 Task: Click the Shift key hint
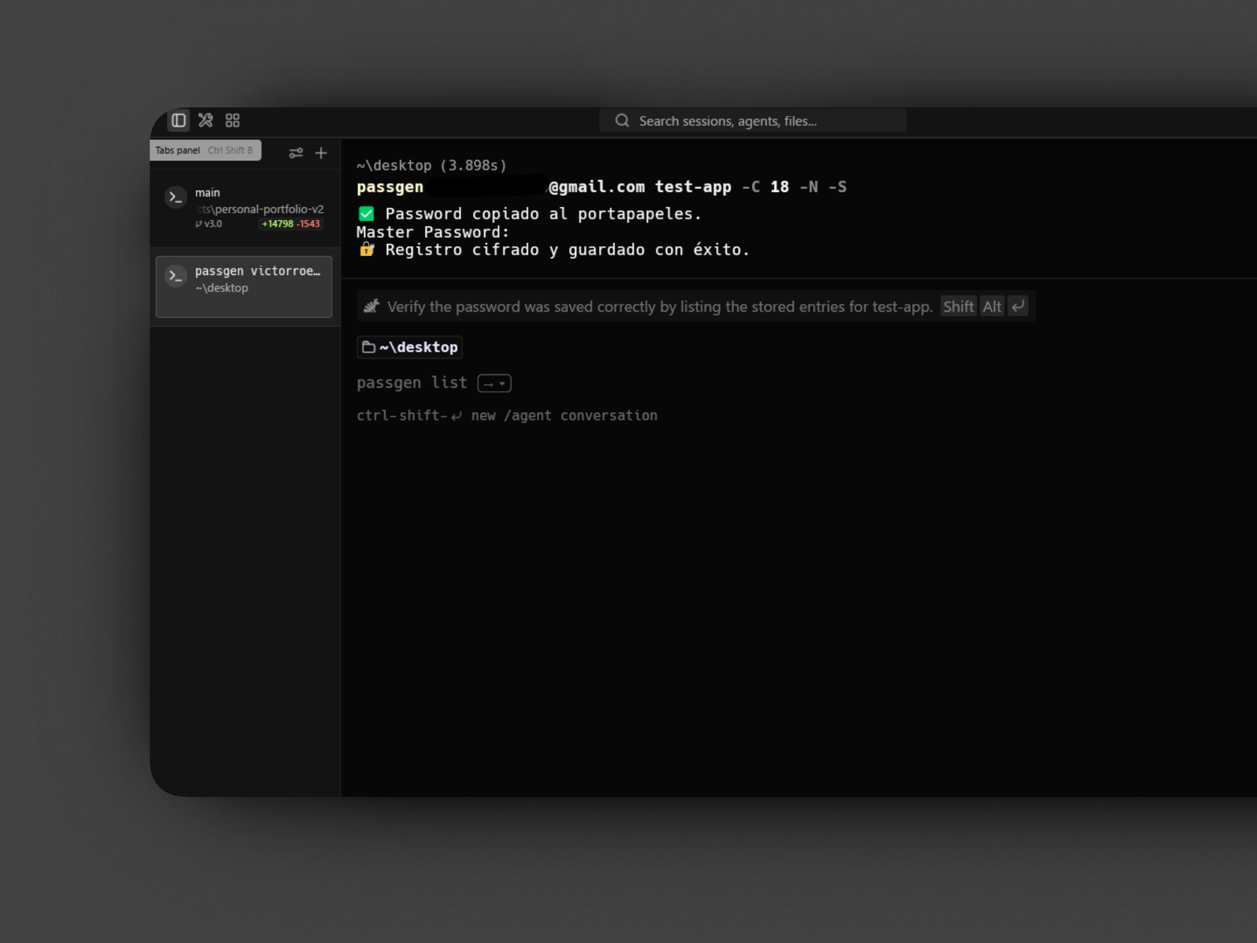[x=958, y=306]
